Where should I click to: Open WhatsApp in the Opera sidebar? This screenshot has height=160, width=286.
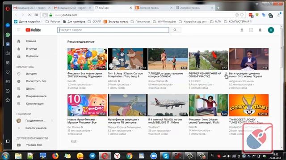coord(8,35)
